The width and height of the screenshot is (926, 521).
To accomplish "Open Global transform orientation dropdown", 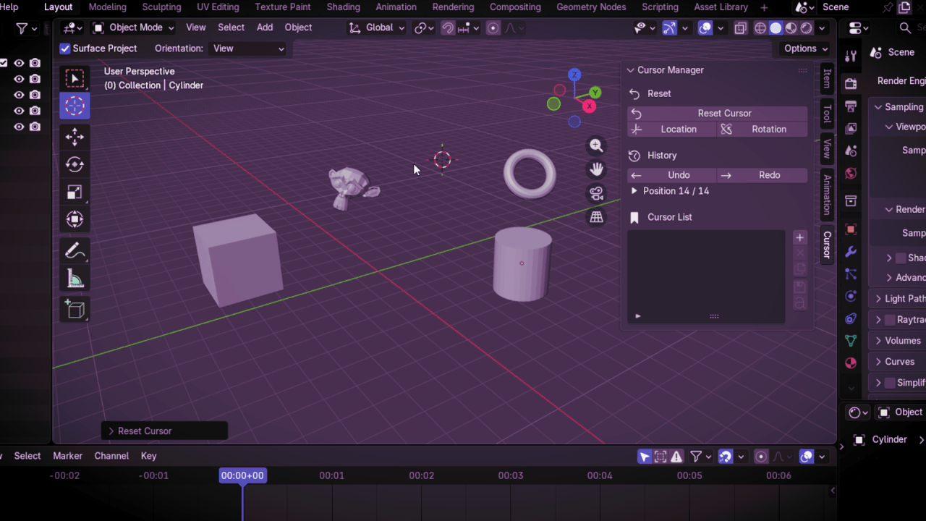I will coord(376,27).
